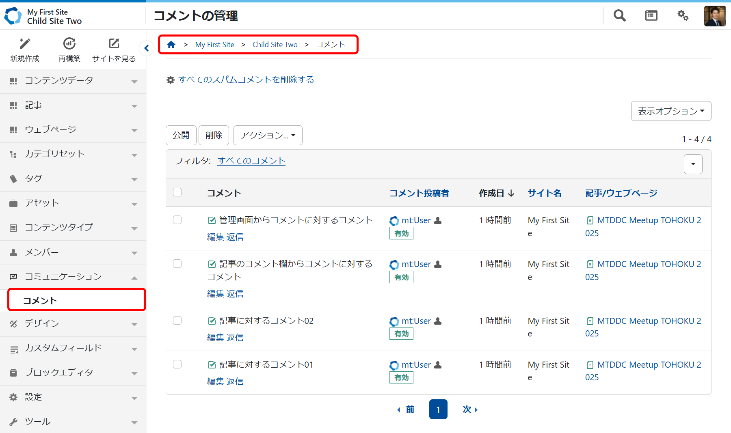The height and width of the screenshot is (433, 731).
Task: Collapse the sidebar with chevron button
Action: [146, 48]
